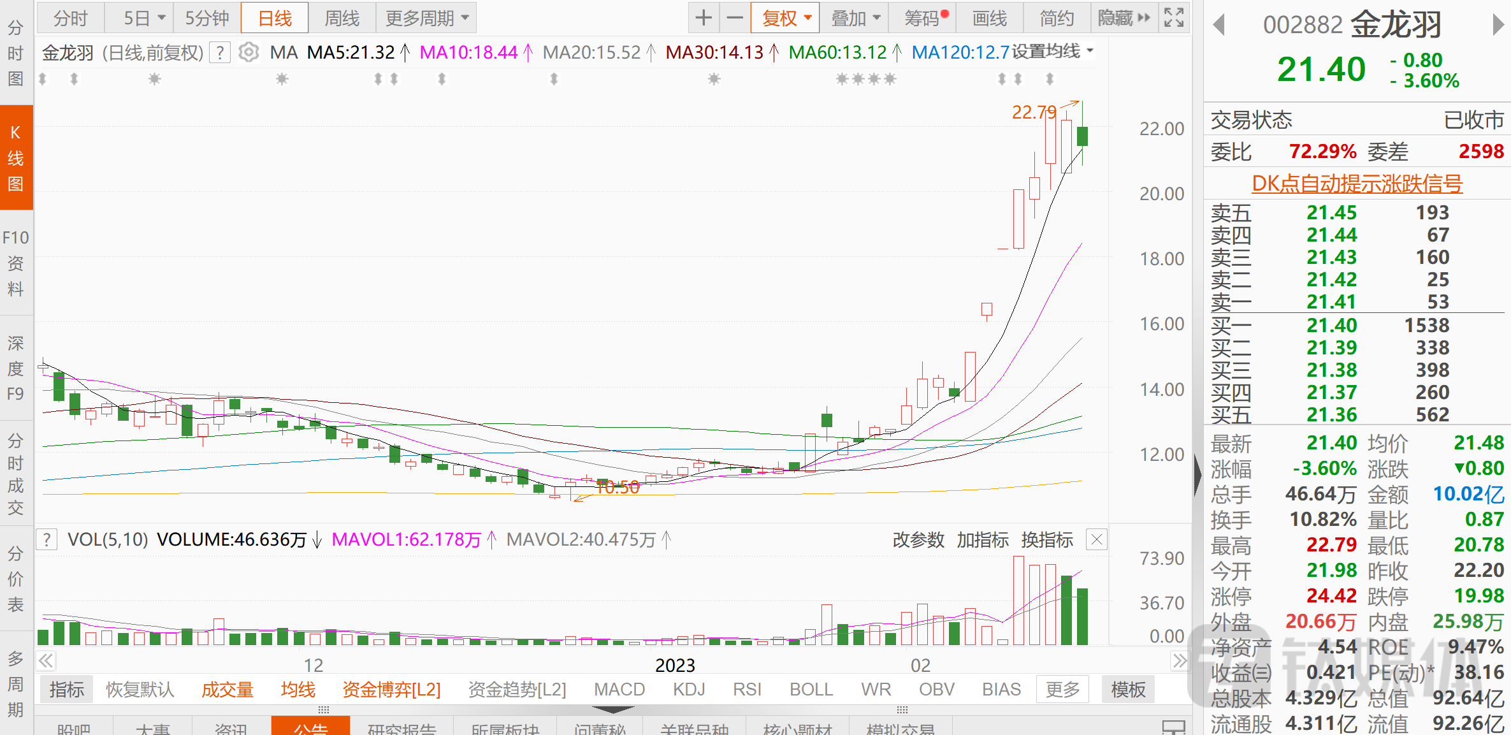Click the zoom in plus icon
This screenshot has height=735, width=1511.
point(704,18)
